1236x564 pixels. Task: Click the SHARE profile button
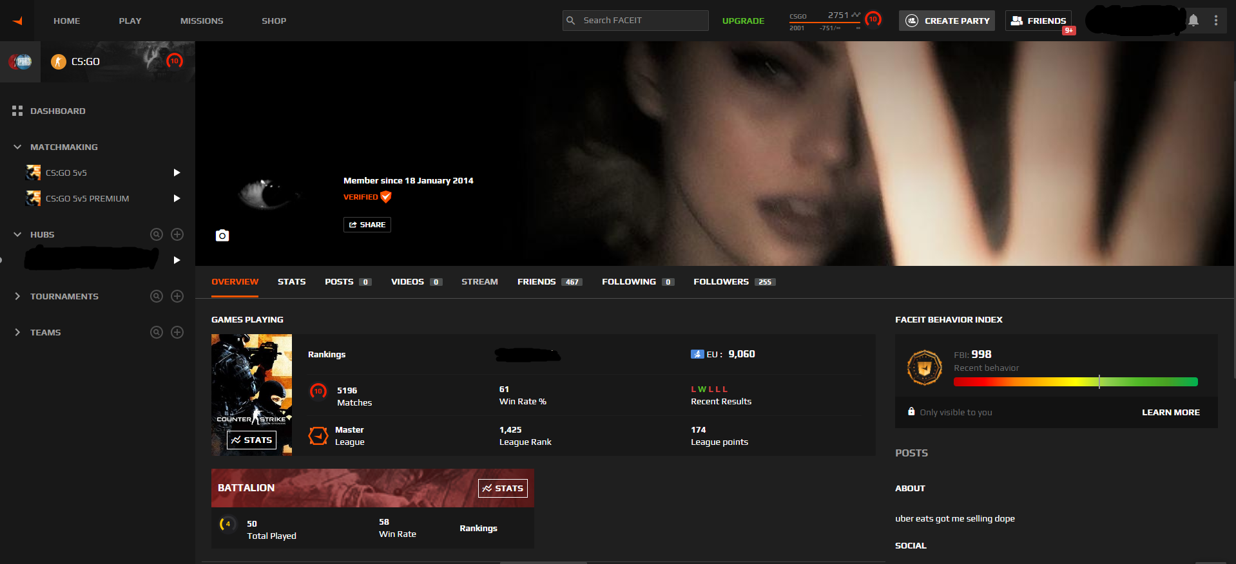pyautogui.click(x=367, y=225)
